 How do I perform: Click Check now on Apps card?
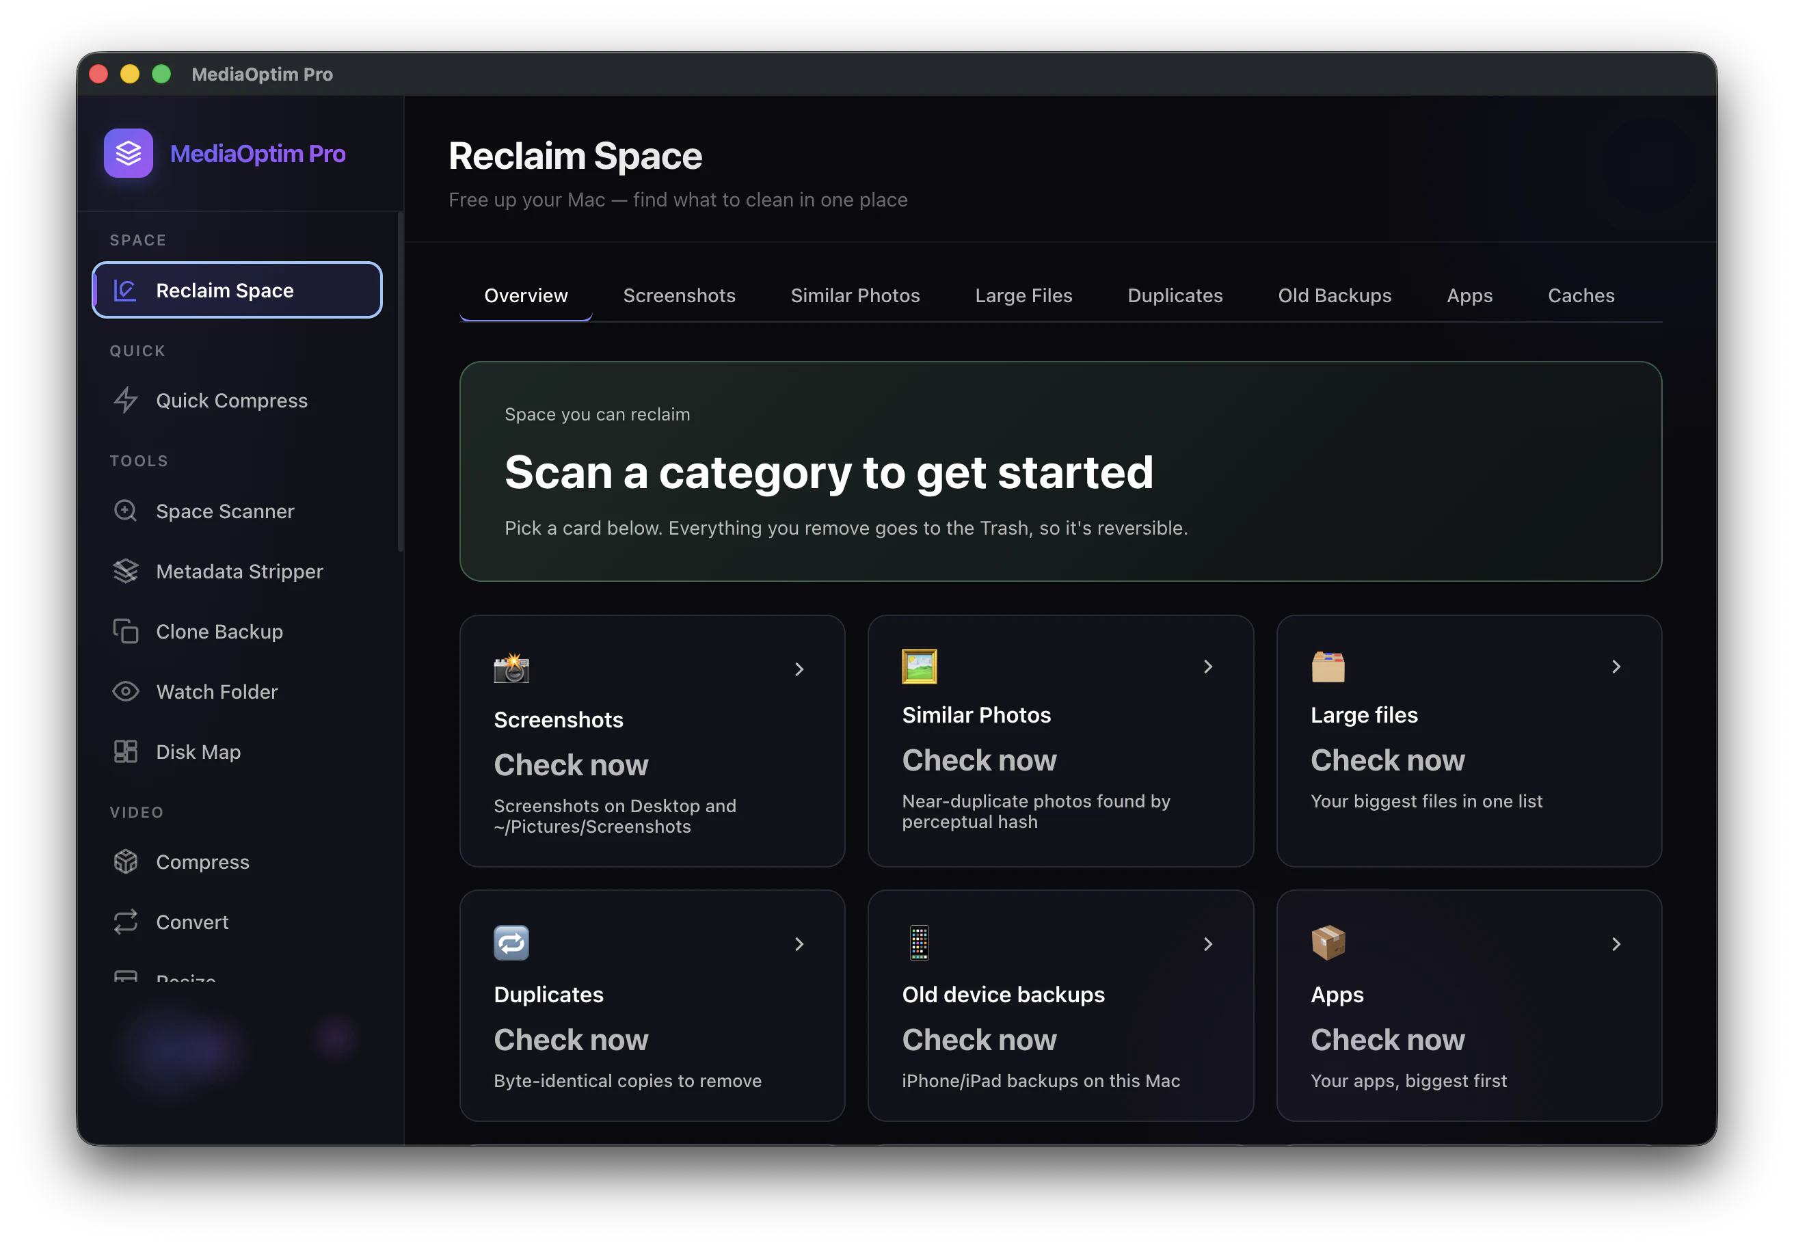click(x=1387, y=1040)
